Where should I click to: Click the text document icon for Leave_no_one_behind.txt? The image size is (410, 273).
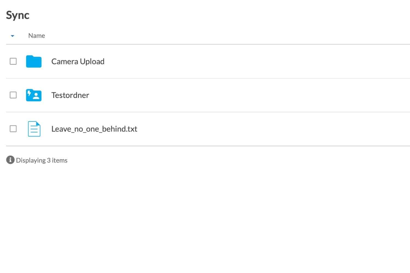pyautogui.click(x=34, y=129)
